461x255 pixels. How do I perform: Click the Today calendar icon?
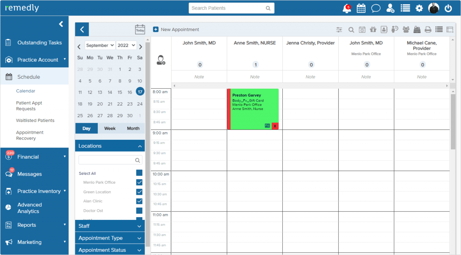(140, 29)
